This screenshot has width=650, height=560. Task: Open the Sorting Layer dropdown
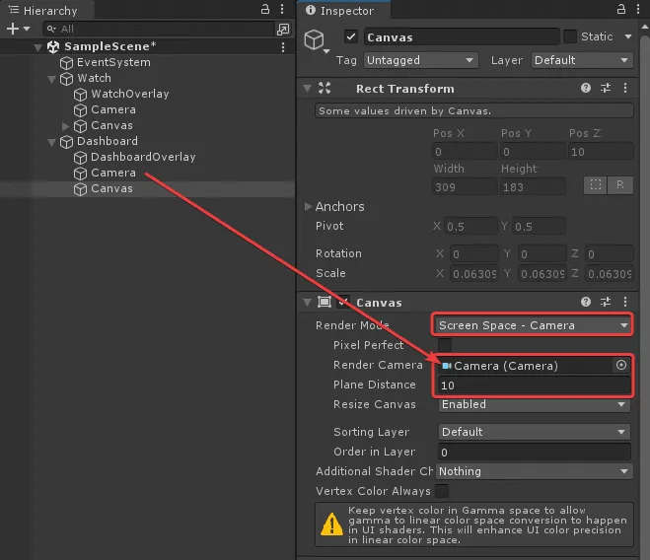(535, 432)
